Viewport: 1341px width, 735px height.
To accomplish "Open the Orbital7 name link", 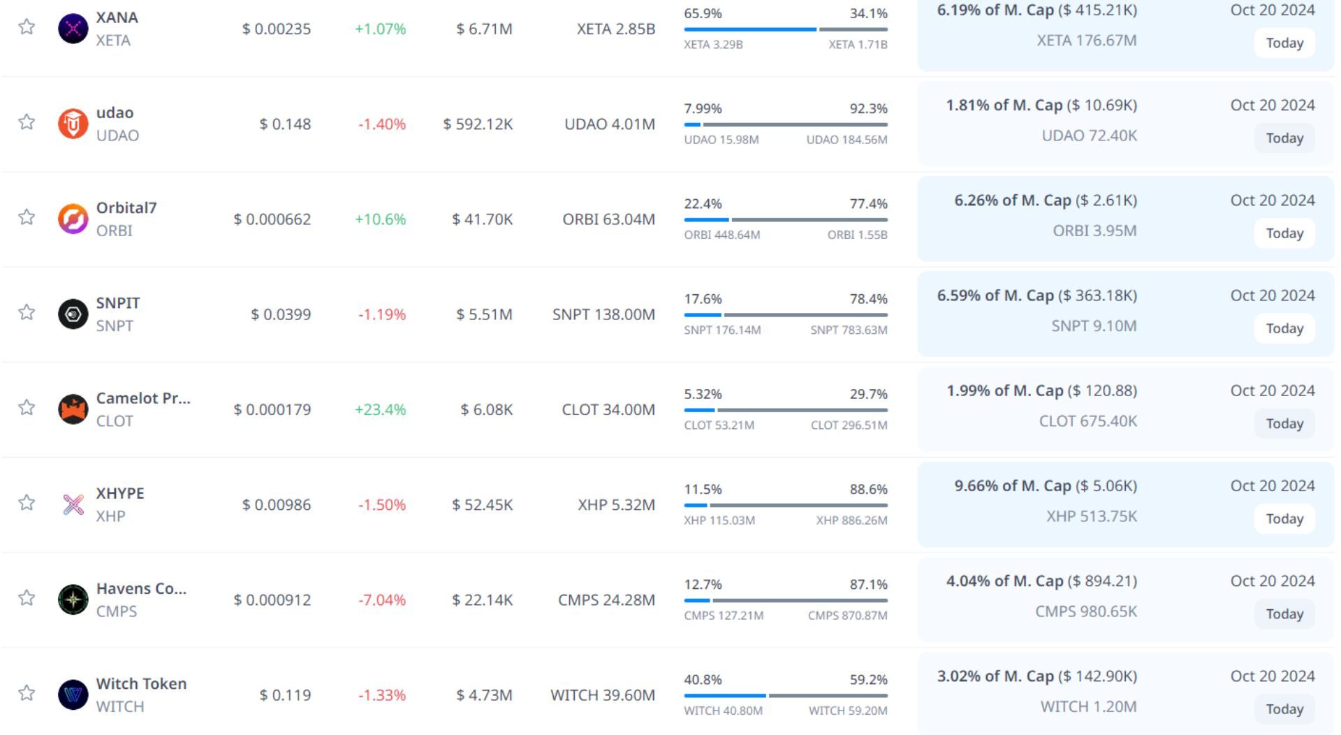I will click(x=126, y=208).
